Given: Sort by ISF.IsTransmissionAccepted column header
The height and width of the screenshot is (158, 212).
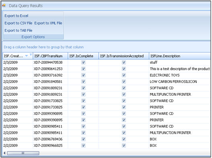Looking at the screenshot, I should (x=124, y=56).
